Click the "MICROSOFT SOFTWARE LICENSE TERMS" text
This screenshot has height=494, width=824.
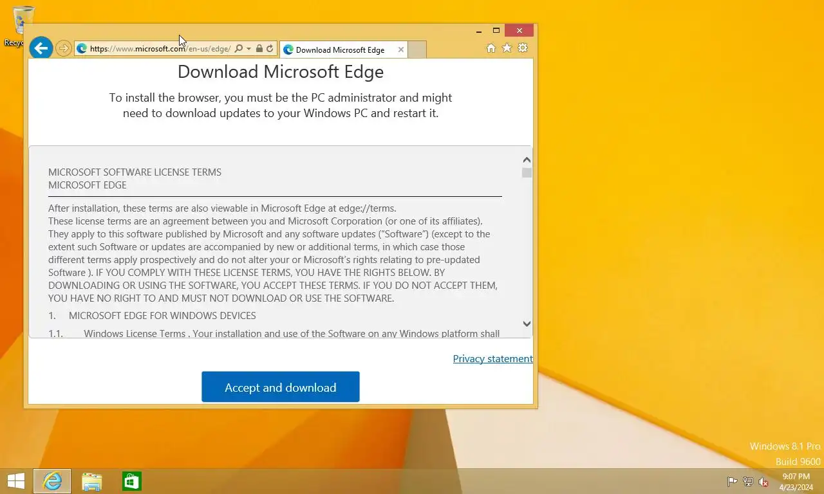135,172
